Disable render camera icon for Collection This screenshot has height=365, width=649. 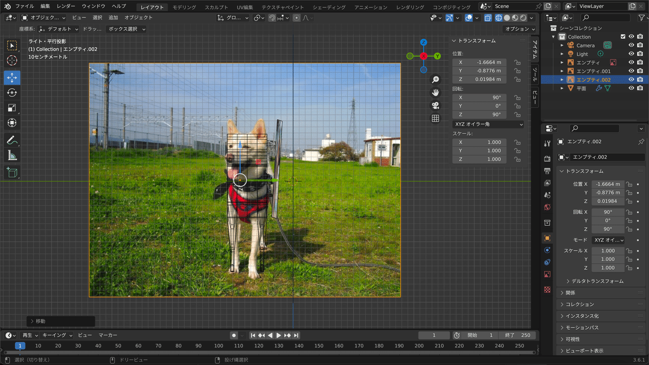click(640, 37)
